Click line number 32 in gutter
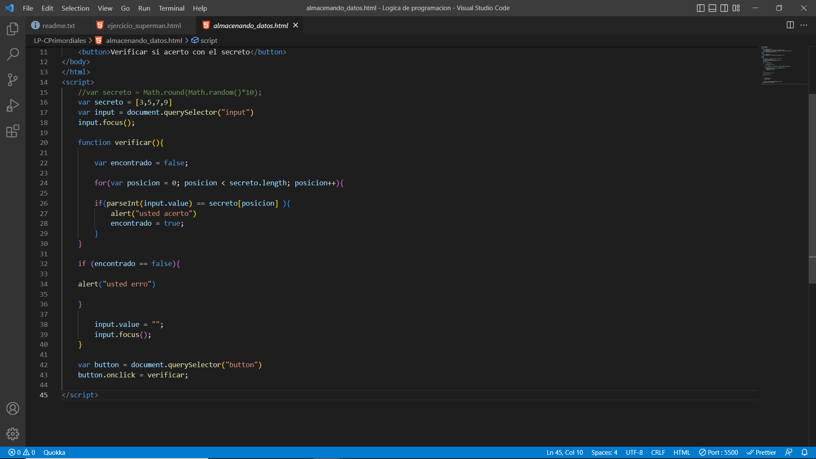The width and height of the screenshot is (816, 459). pyautogui.click(x=44, y=264)
